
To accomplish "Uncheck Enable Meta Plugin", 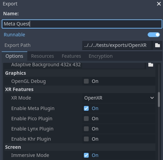I will click(x=86, y=108).
